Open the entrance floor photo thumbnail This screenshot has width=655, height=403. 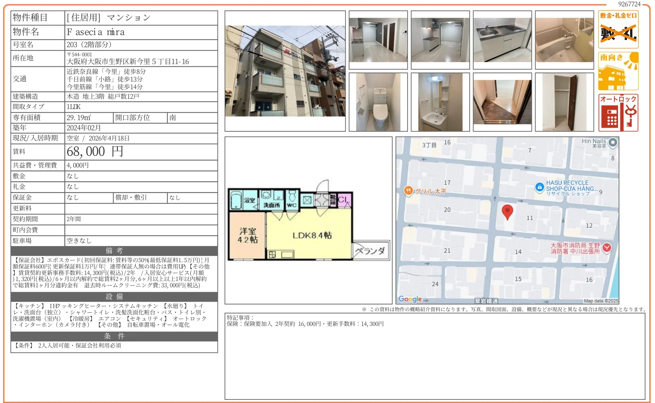click(x=502, y=102)
